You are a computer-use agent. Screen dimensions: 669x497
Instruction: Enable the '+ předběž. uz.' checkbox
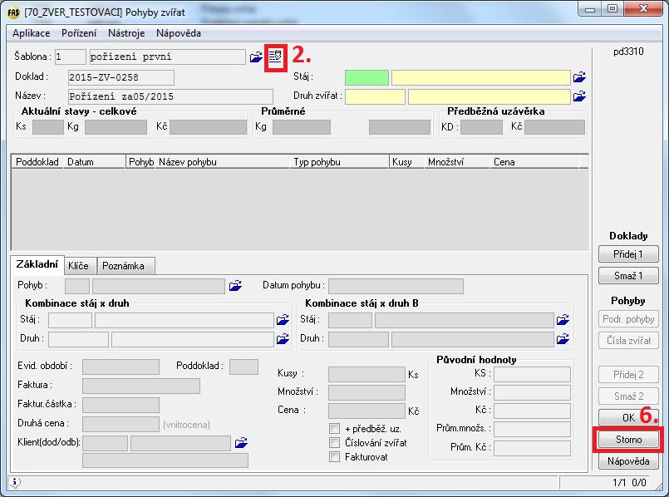335,429
